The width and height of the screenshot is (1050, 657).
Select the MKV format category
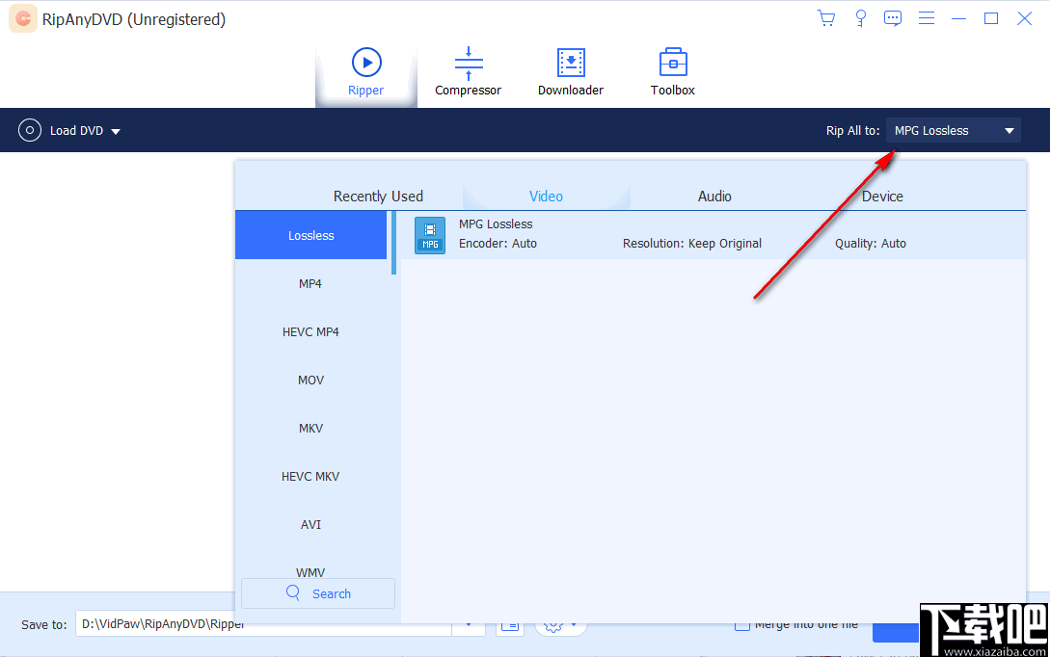310,428
